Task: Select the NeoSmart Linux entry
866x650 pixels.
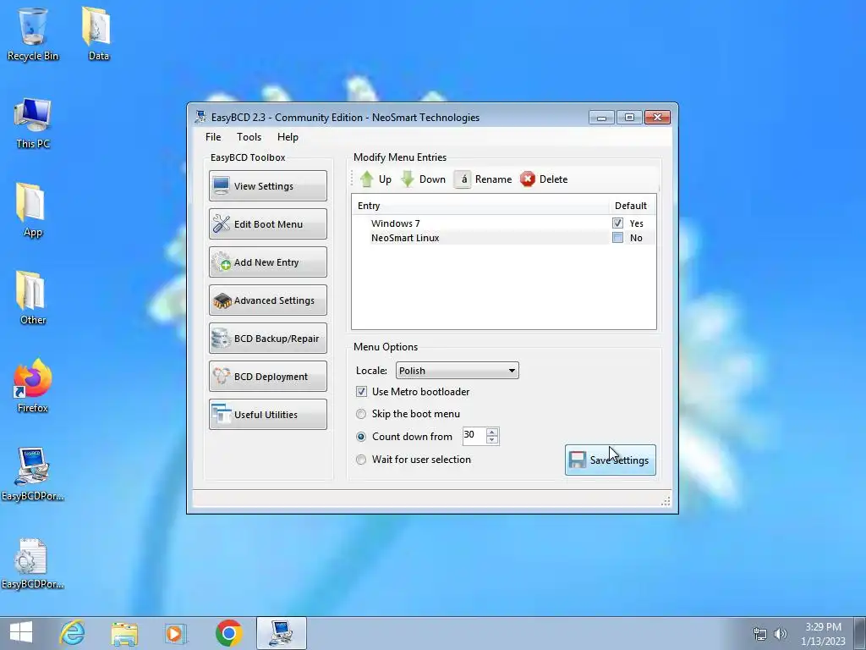Action: [405, 238]
